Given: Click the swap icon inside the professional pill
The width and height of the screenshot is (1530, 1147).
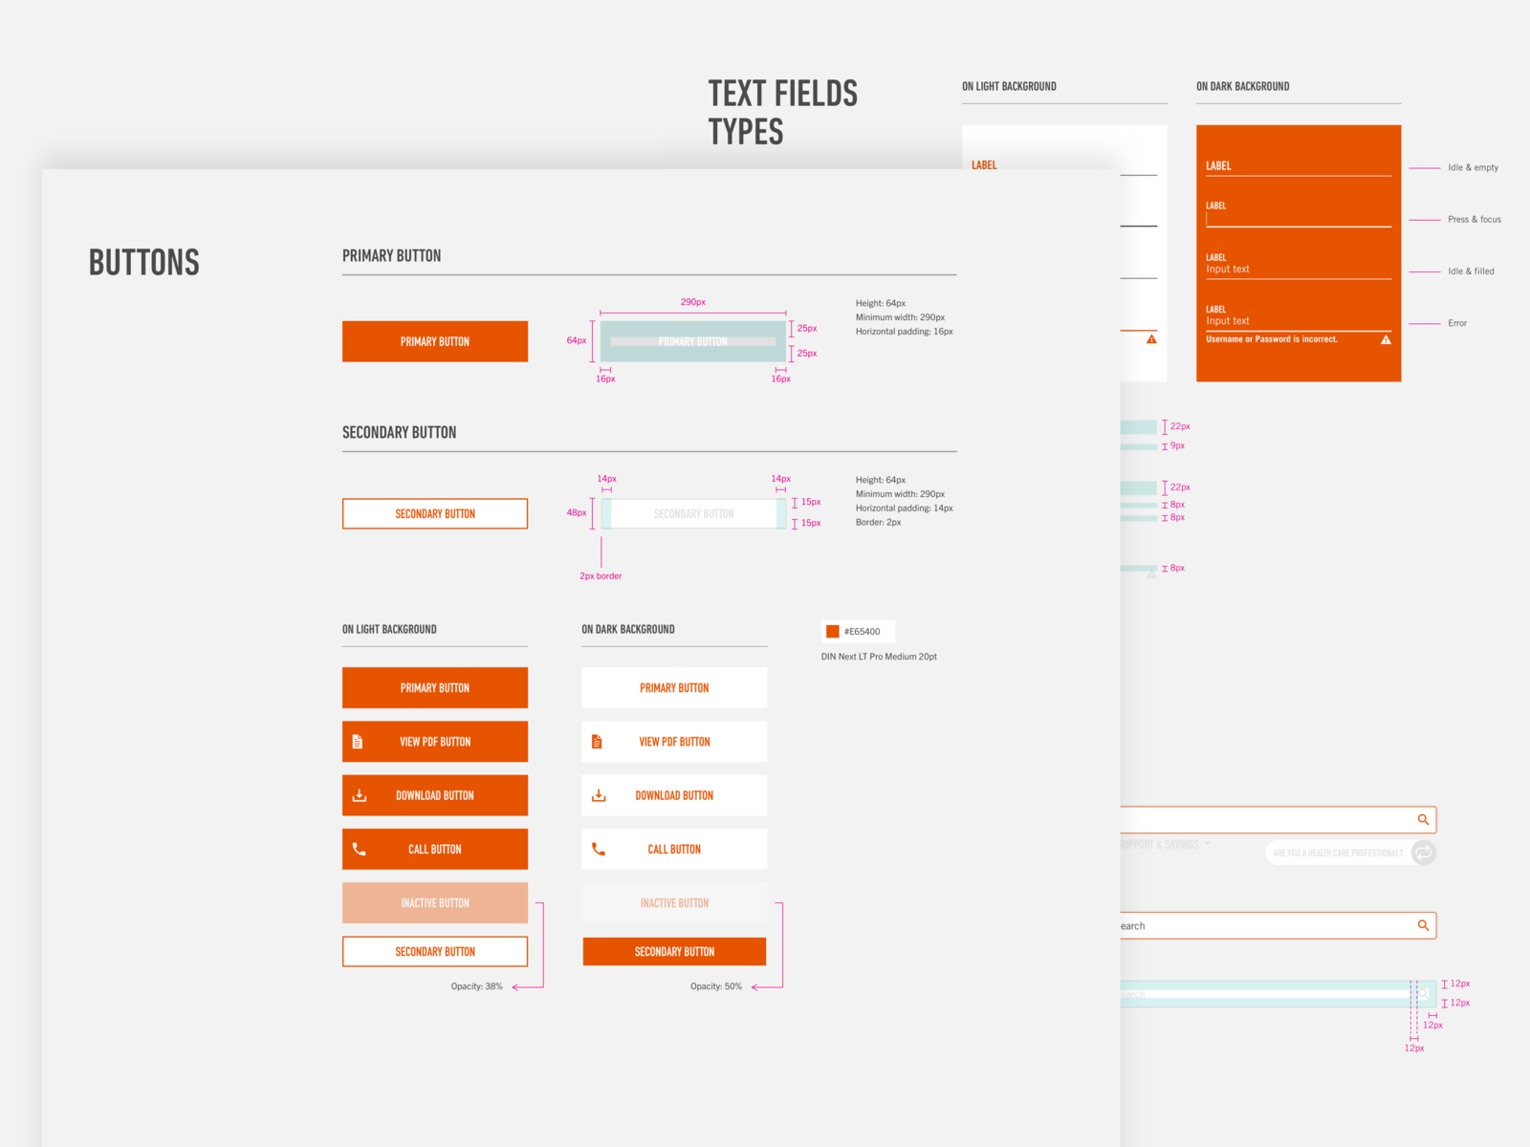Looking at the screenshot, I should [1422, 853].
